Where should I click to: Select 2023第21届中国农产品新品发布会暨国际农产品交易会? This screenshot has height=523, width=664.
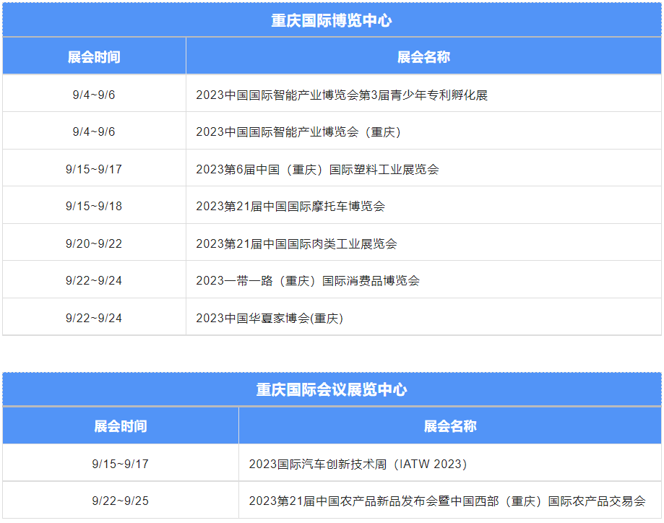pyautogui.click(x=447, y=501)
